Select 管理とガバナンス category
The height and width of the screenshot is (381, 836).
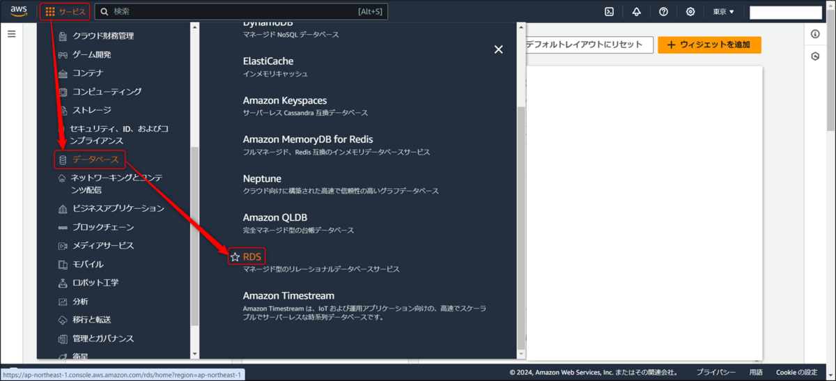[x=103, y=339]
